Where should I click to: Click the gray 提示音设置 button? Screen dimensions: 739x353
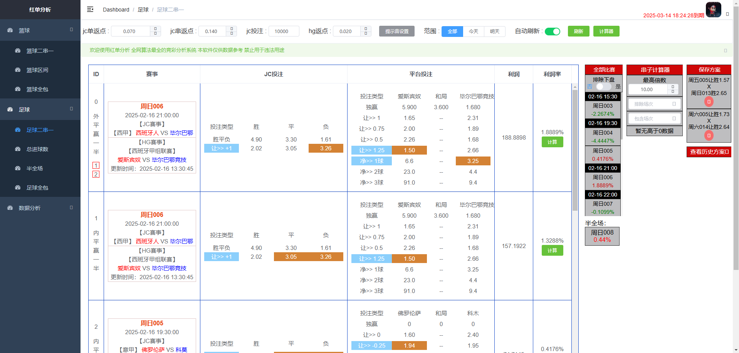click(x=396, y=32)
